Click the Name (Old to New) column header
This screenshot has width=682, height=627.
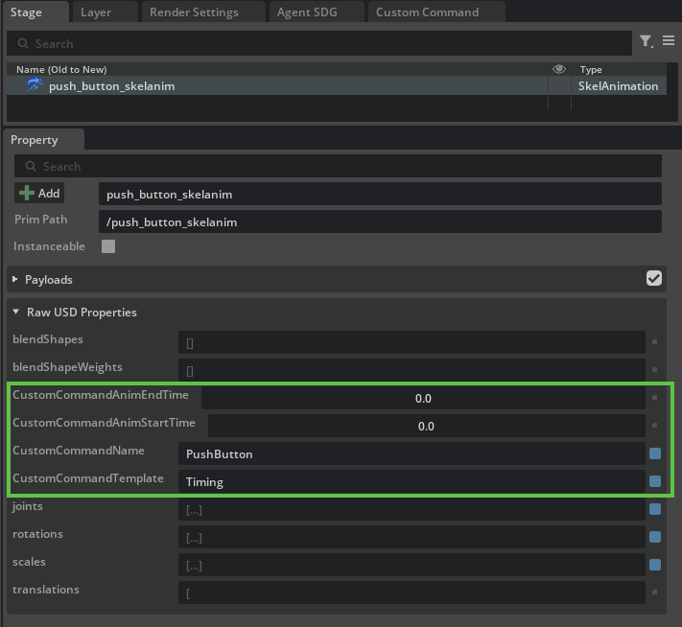pyautogui.click(x=61, y=70)
